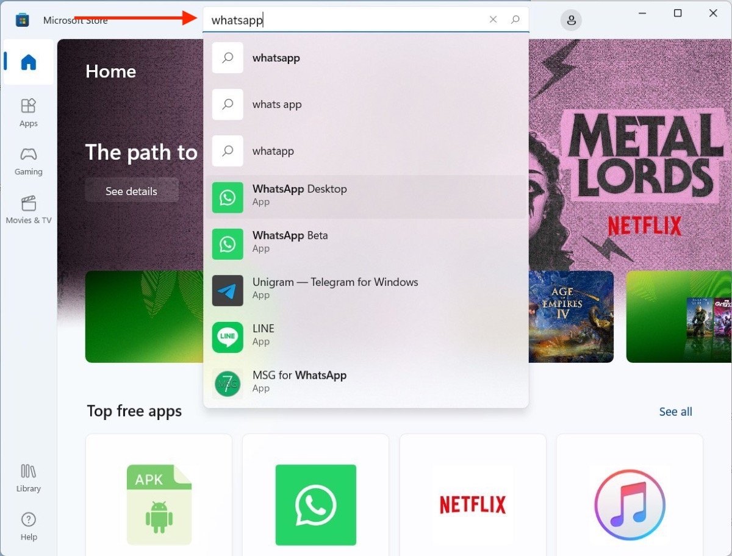This screenshot has width=732, height=556.
Task: Open WhatsApp Desktop app result
Action: pos(366,197)
